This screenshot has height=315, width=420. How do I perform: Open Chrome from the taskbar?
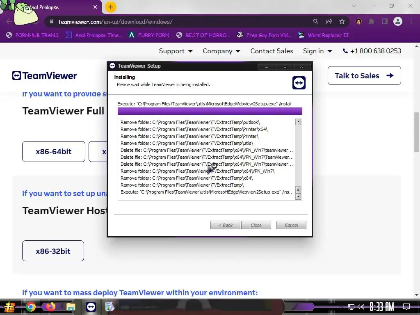30,307
